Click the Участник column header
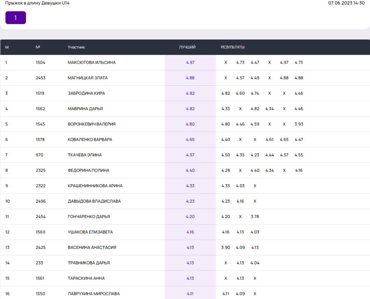Viewport: 370px width, 299px height. tap(76, 47)
